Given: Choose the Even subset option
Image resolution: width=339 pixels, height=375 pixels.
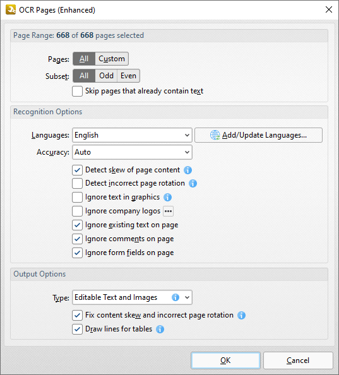Looking at the screenshot, I should pos(128,76).
